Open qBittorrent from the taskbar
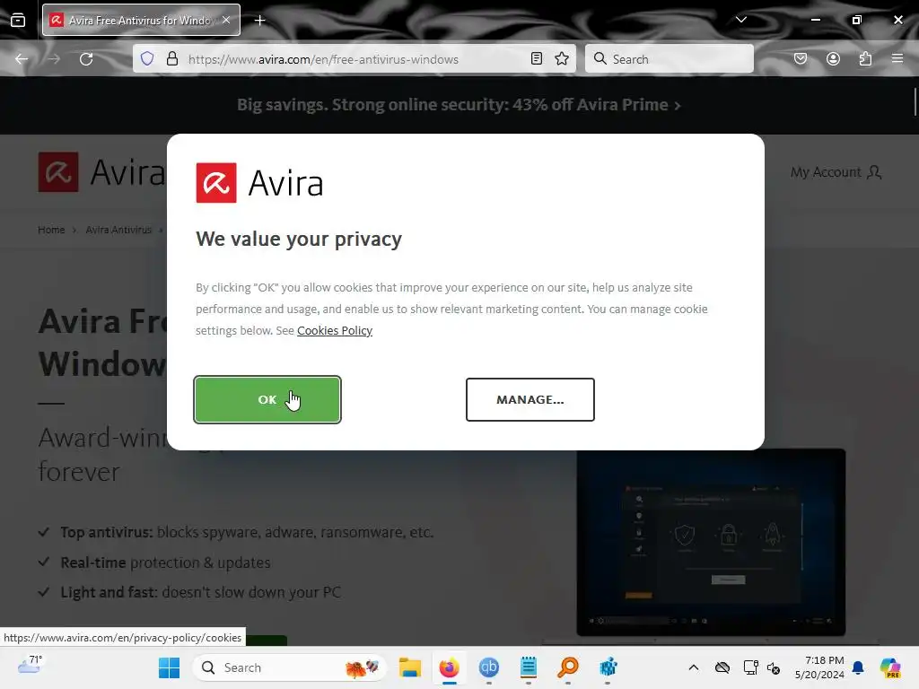 coord(489,667)
